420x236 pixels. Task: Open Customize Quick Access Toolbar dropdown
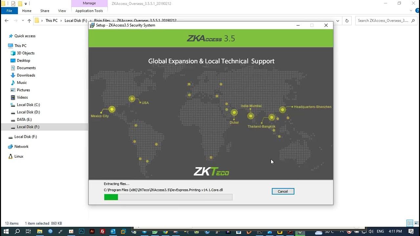[26, 4]
